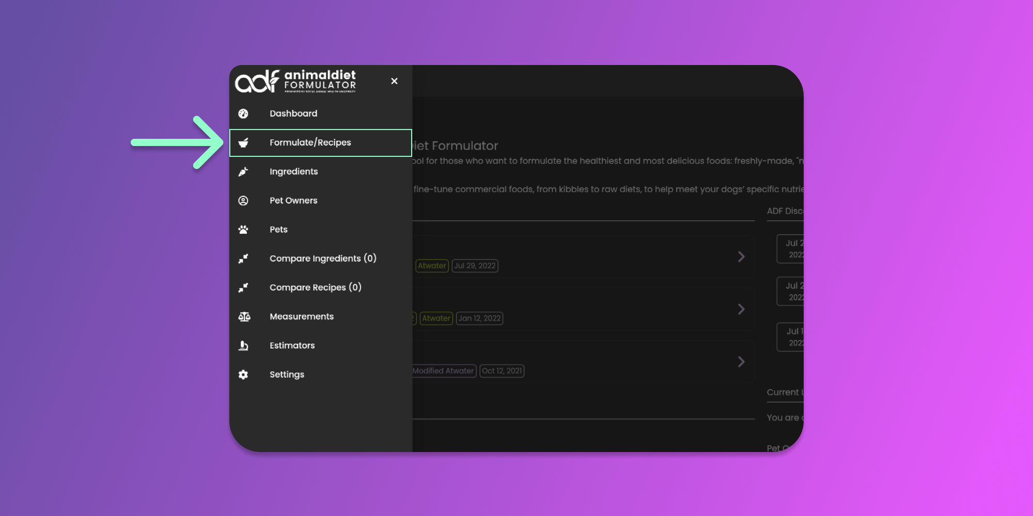Image resolution: width=1033 pixels, height=516 pixels.
Task: Select the Measurements menu label
Action: 302,317
